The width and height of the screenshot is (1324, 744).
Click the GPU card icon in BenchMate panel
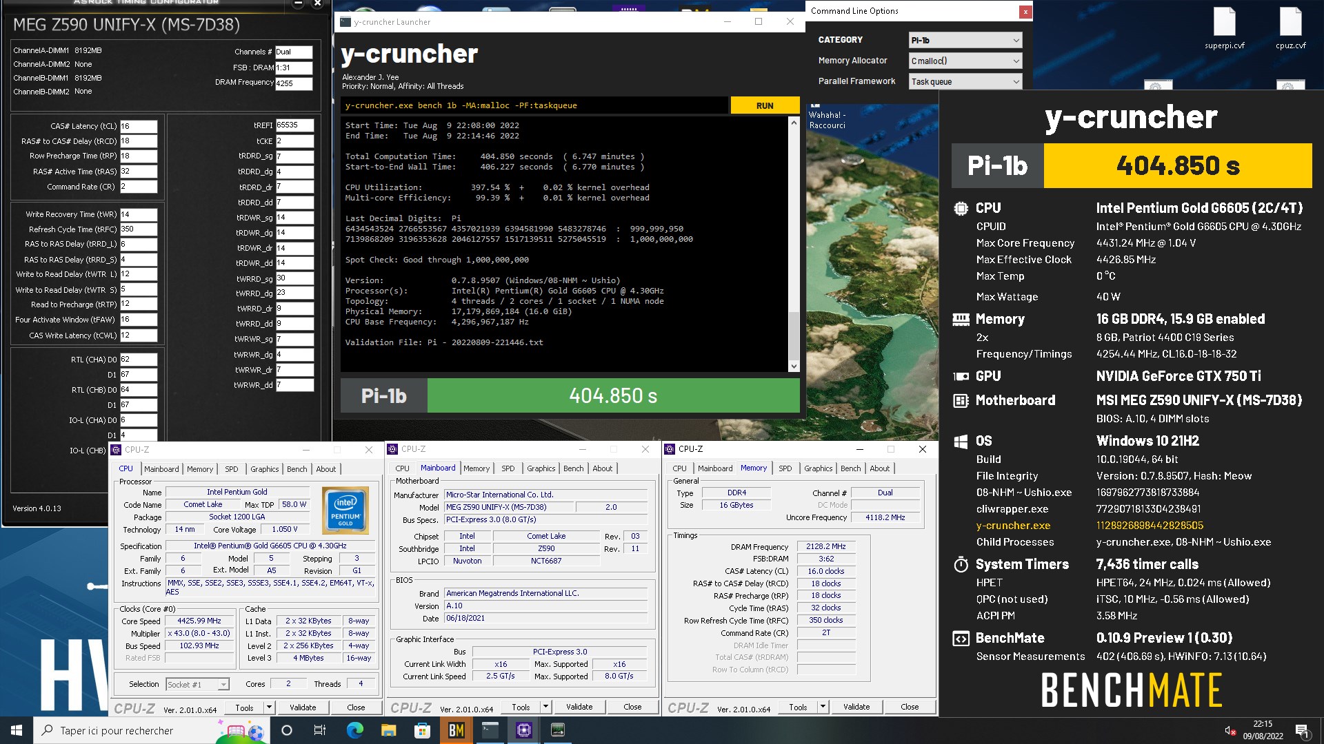[x=961, y=376]
